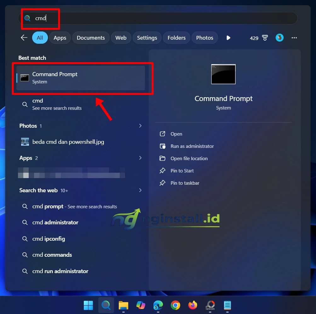Select the cmd prompt web suggestion
This screenshot has height=314, width=316.
[81, 206]
